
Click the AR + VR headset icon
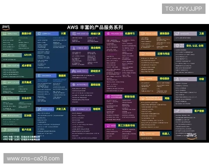tap(5, 55)
